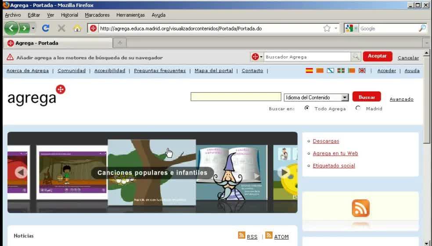Open the Ver menu
Image resolution: width=432 pixels, height=246 pixels.
coord(50,15)
